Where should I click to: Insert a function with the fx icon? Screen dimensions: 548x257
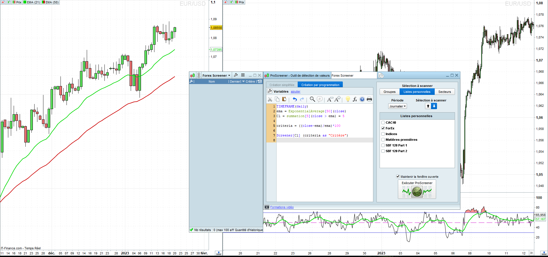355,99
